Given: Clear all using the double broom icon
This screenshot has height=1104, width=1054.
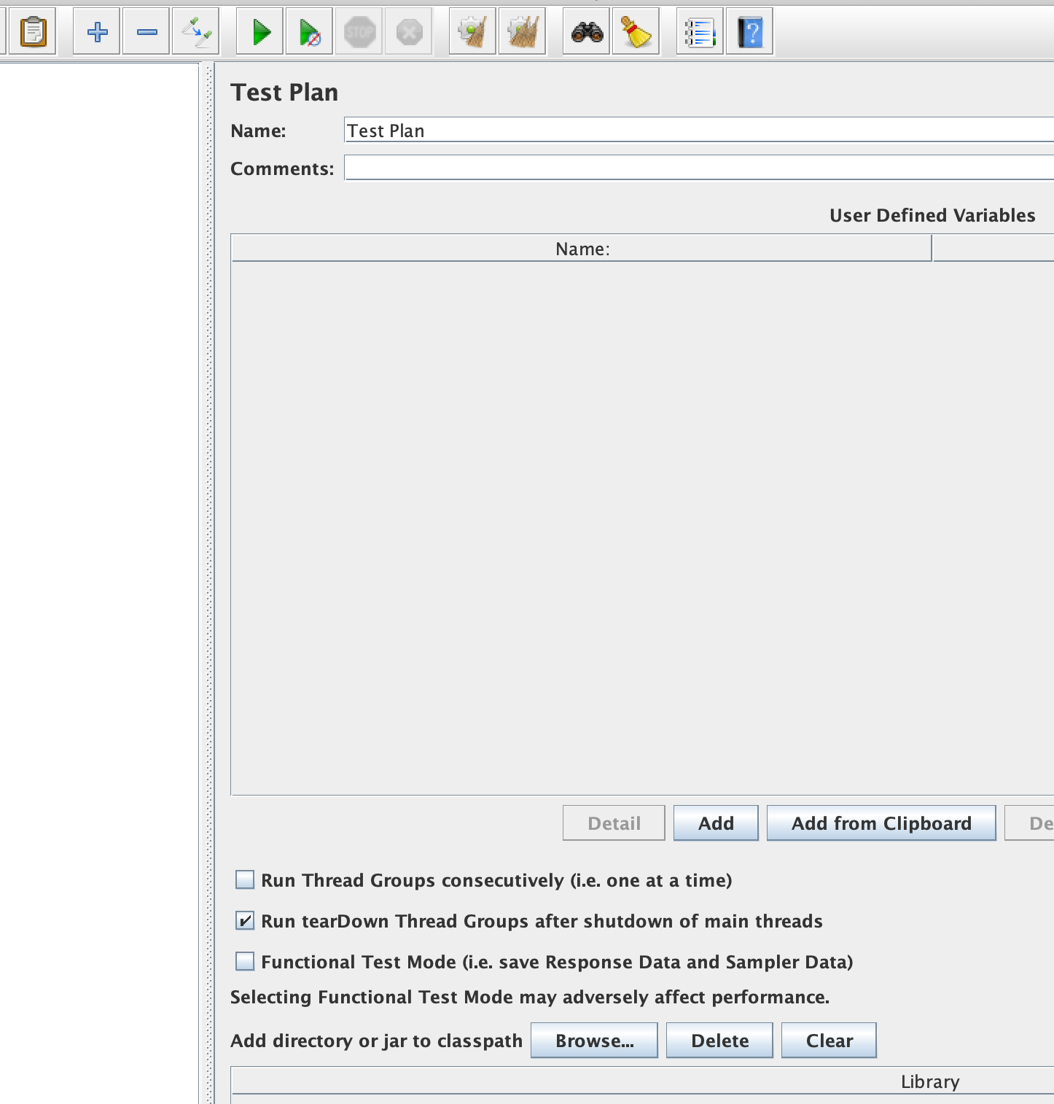Looking at the screenshot, I should coord(522,31).
